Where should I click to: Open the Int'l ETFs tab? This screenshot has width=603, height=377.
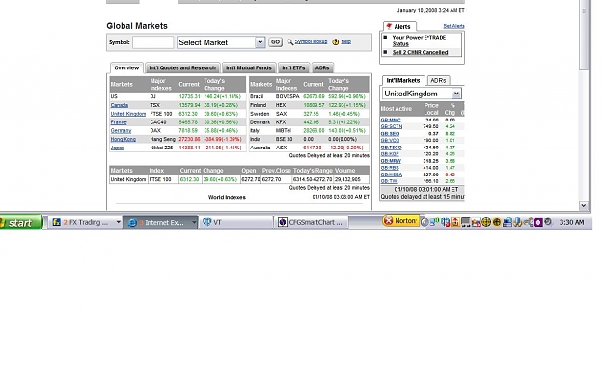click(293, 68)
